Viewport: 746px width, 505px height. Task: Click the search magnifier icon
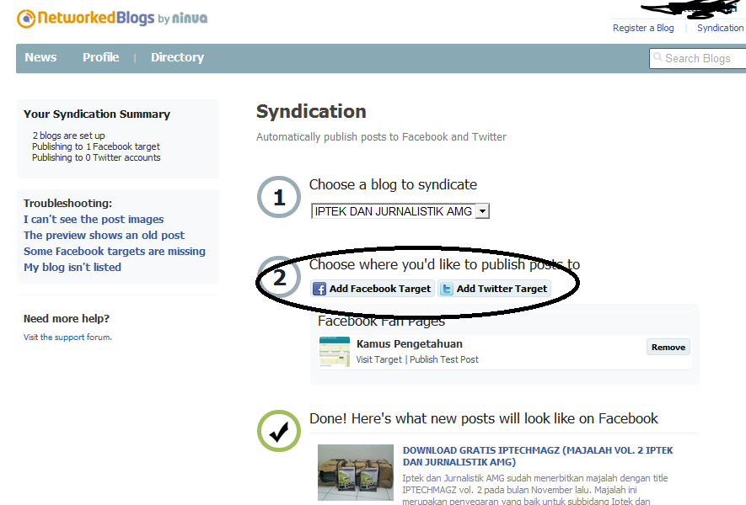coord(657,57)
